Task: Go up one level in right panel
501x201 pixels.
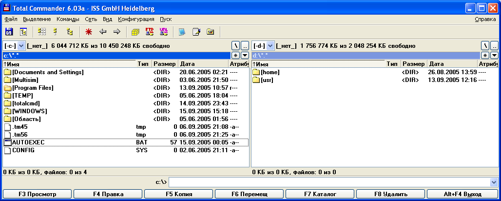Action: (494, 46)
